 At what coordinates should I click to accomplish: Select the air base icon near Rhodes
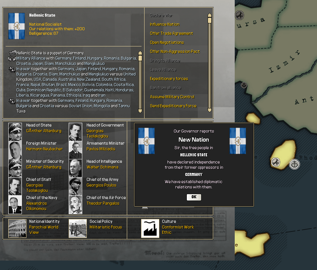276,162
